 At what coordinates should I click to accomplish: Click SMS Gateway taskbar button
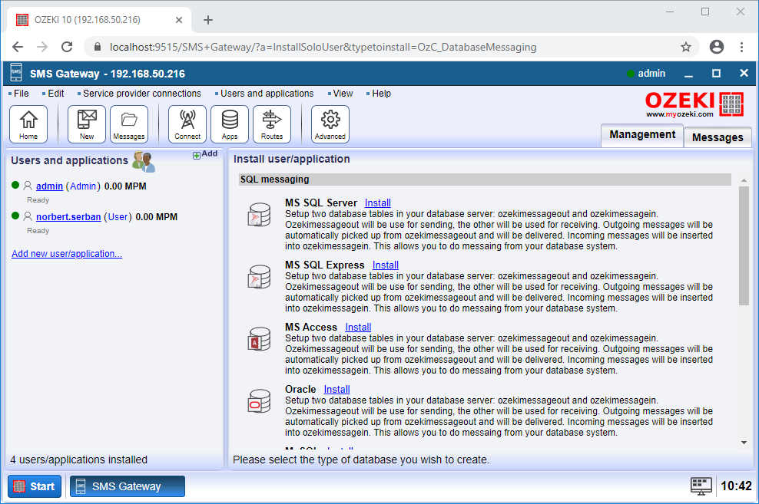coord(128,486)
